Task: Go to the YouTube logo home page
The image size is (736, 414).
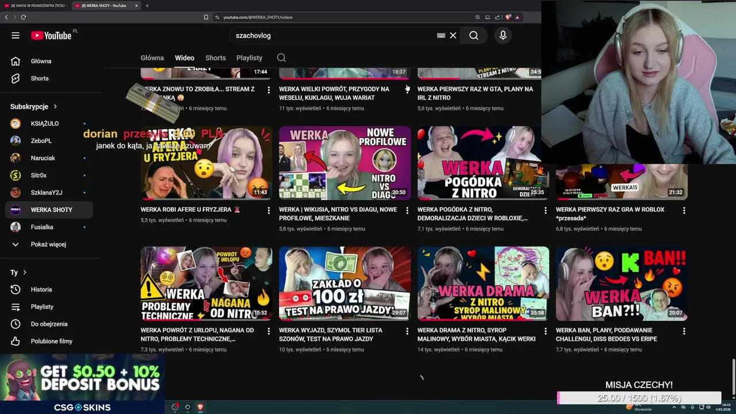Action: click(51, 36)
